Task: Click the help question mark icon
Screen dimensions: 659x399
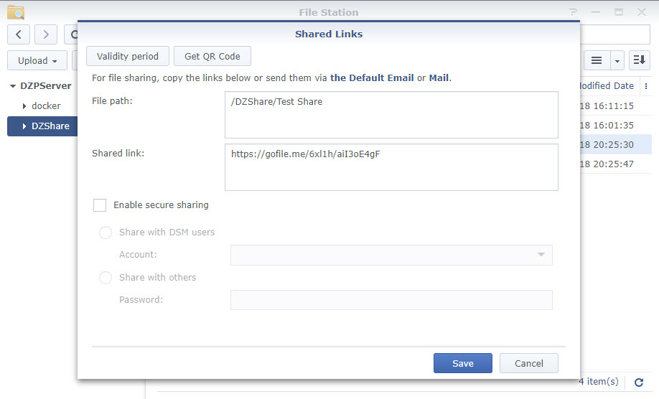Action: (x=573, y=12)
